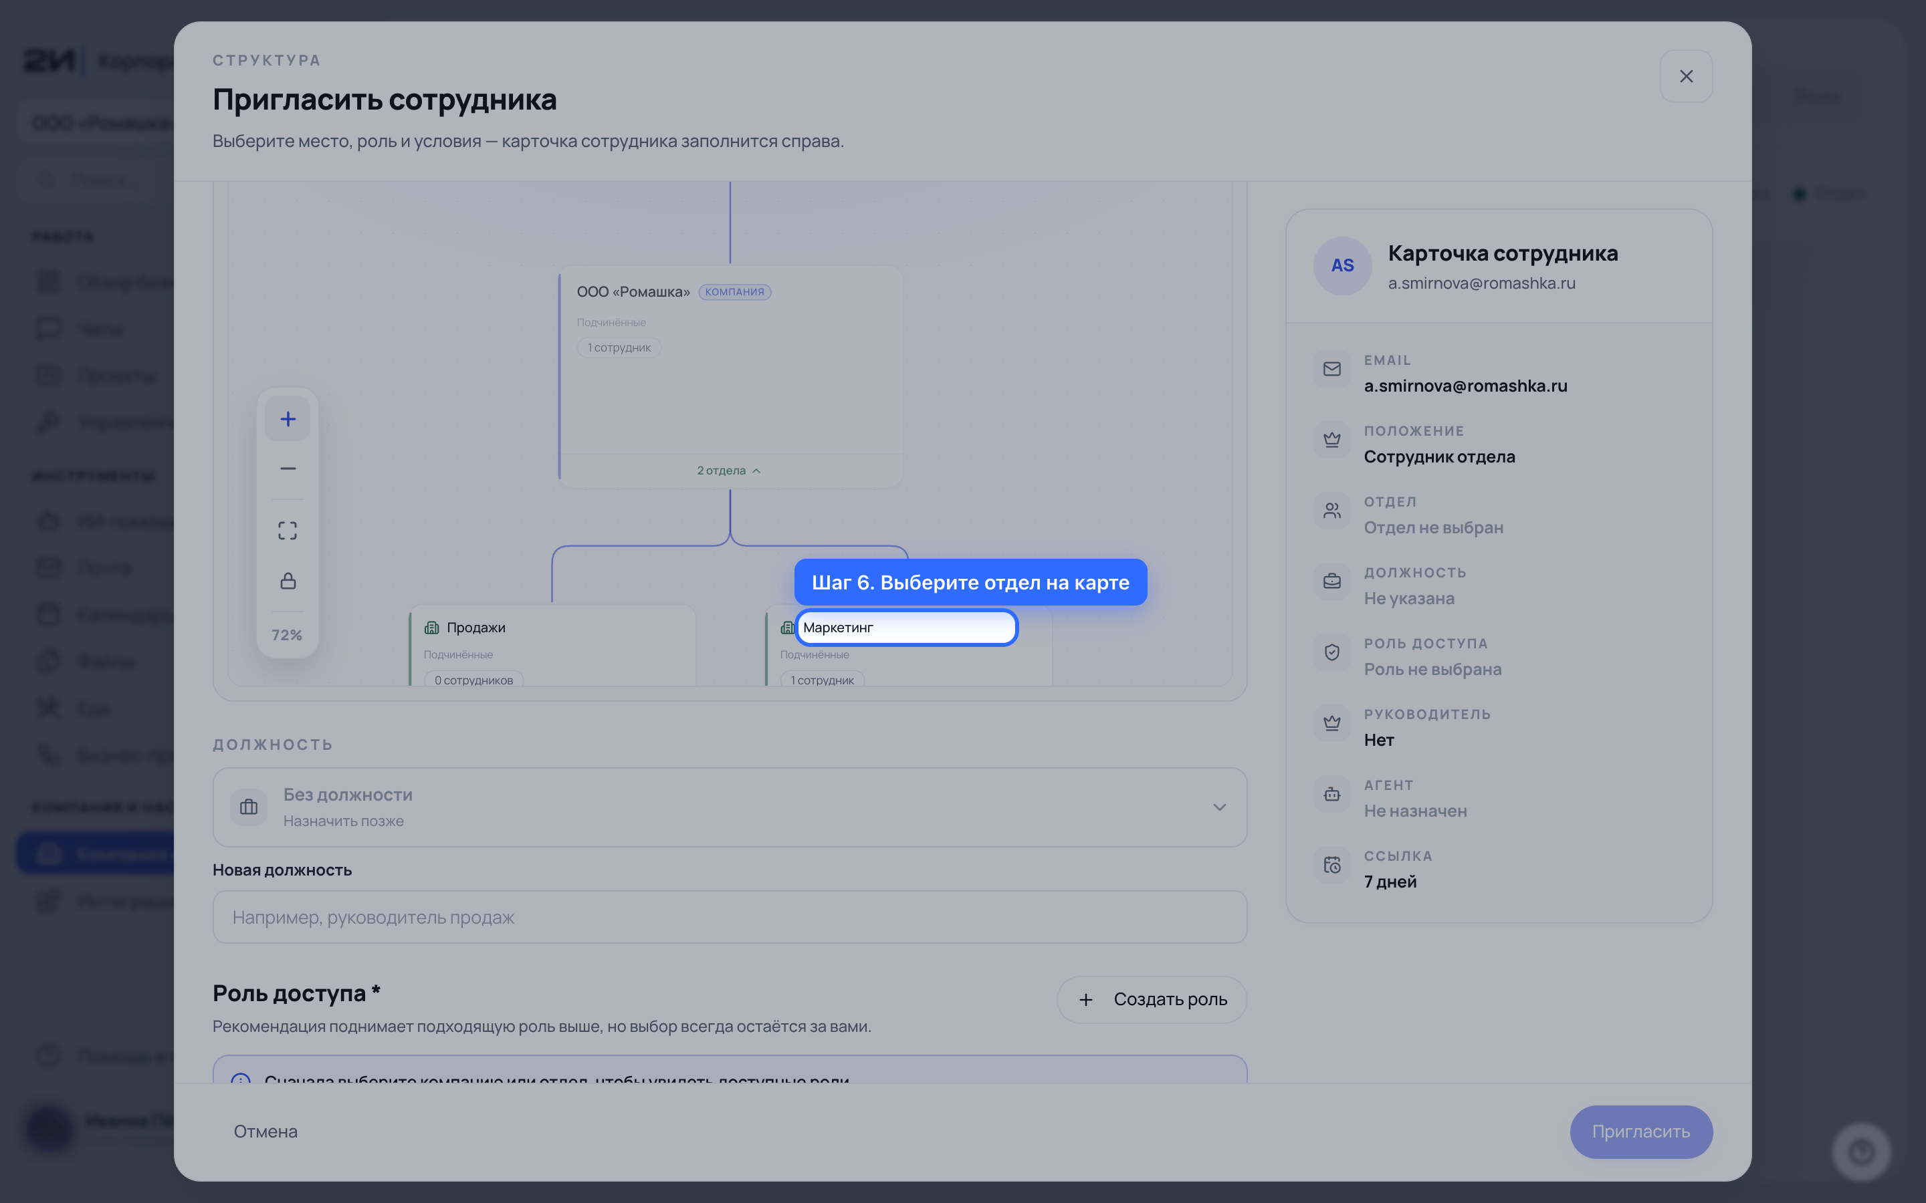The height and width of the screenshot is (1203, 1926).
Task: Toggle the map lock icon
Action: [288, 581]
